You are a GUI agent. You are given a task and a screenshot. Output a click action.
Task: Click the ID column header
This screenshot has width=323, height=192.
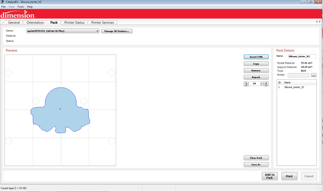[x=279, y=82]
